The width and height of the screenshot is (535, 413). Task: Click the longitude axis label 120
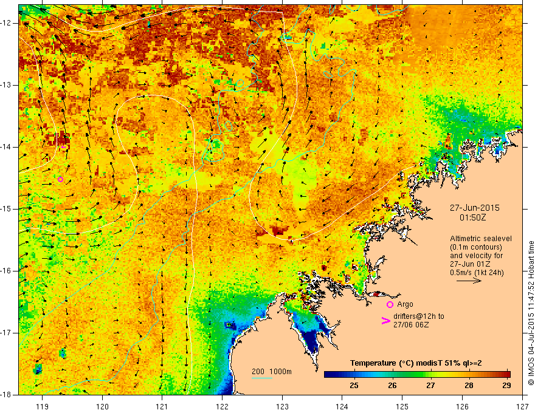(x=102, y=406)
